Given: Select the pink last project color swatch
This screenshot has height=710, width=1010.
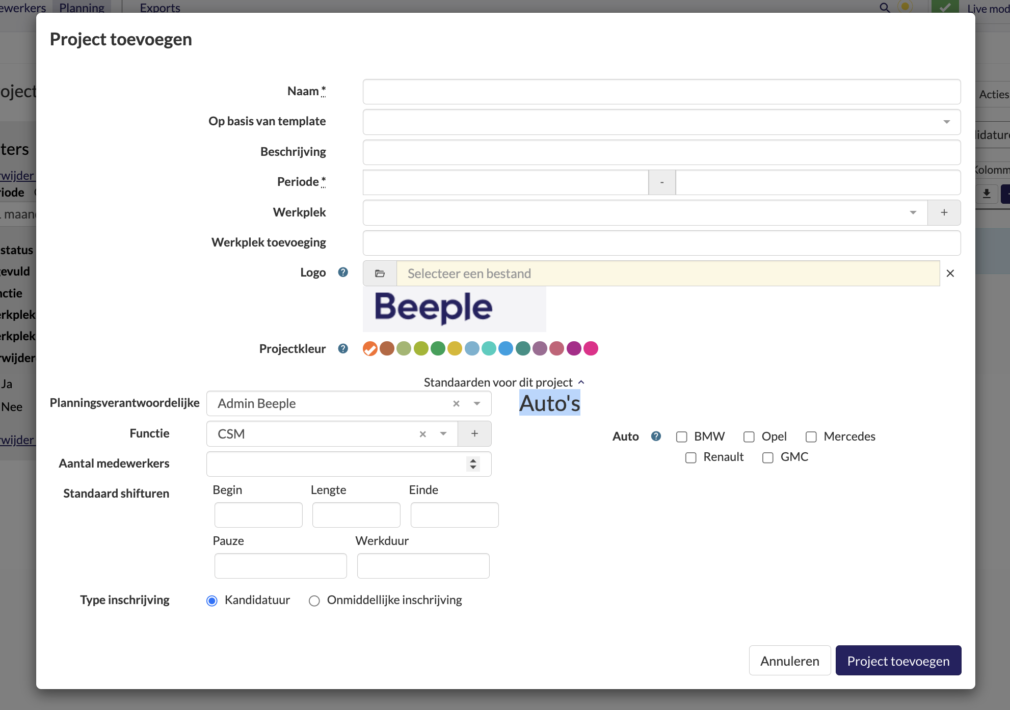Looking at the screenshot, I should click(x=591, y=348).
